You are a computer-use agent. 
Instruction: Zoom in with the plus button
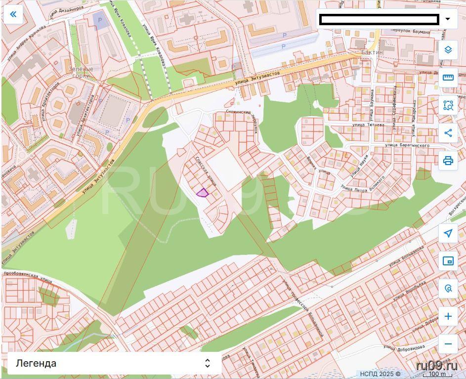coord(448,316)
